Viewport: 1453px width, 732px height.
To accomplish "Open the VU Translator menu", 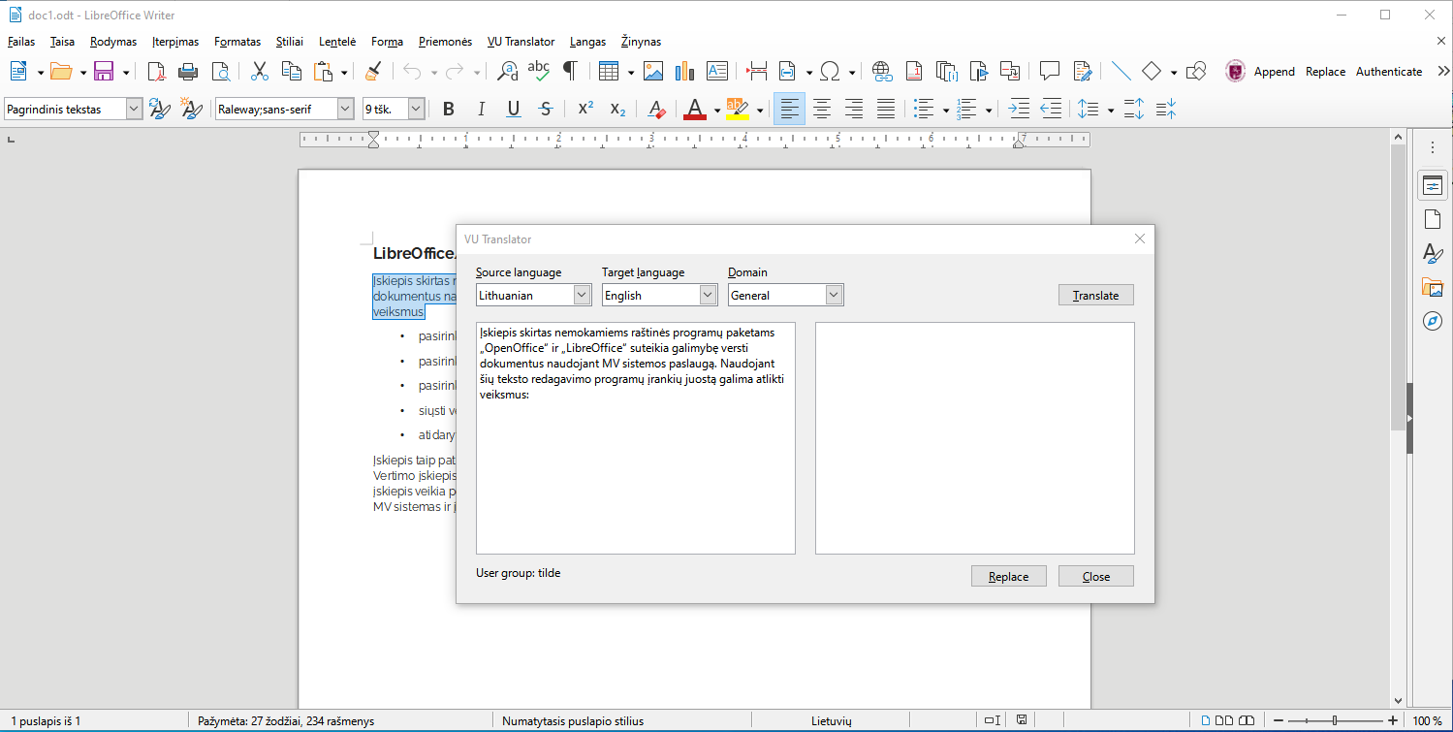I will tap(521, 42).
